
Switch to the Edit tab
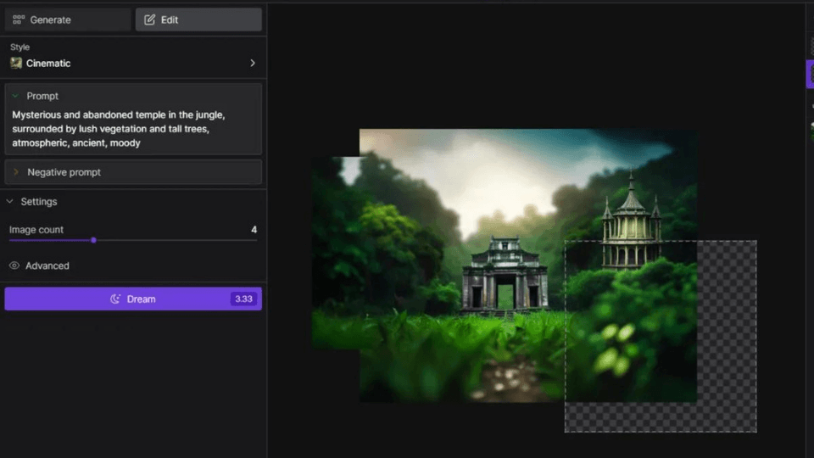pyautogui.click(x=198, y=20)
